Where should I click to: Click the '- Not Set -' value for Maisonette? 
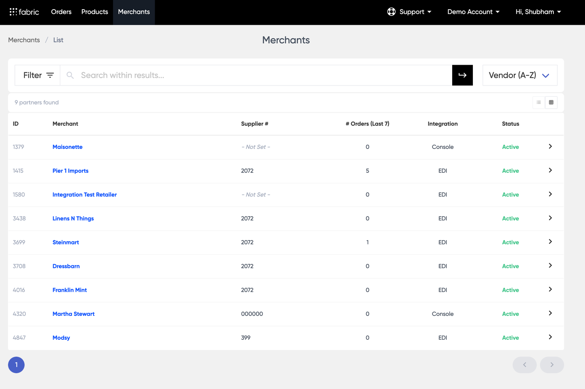coord(256,147)
